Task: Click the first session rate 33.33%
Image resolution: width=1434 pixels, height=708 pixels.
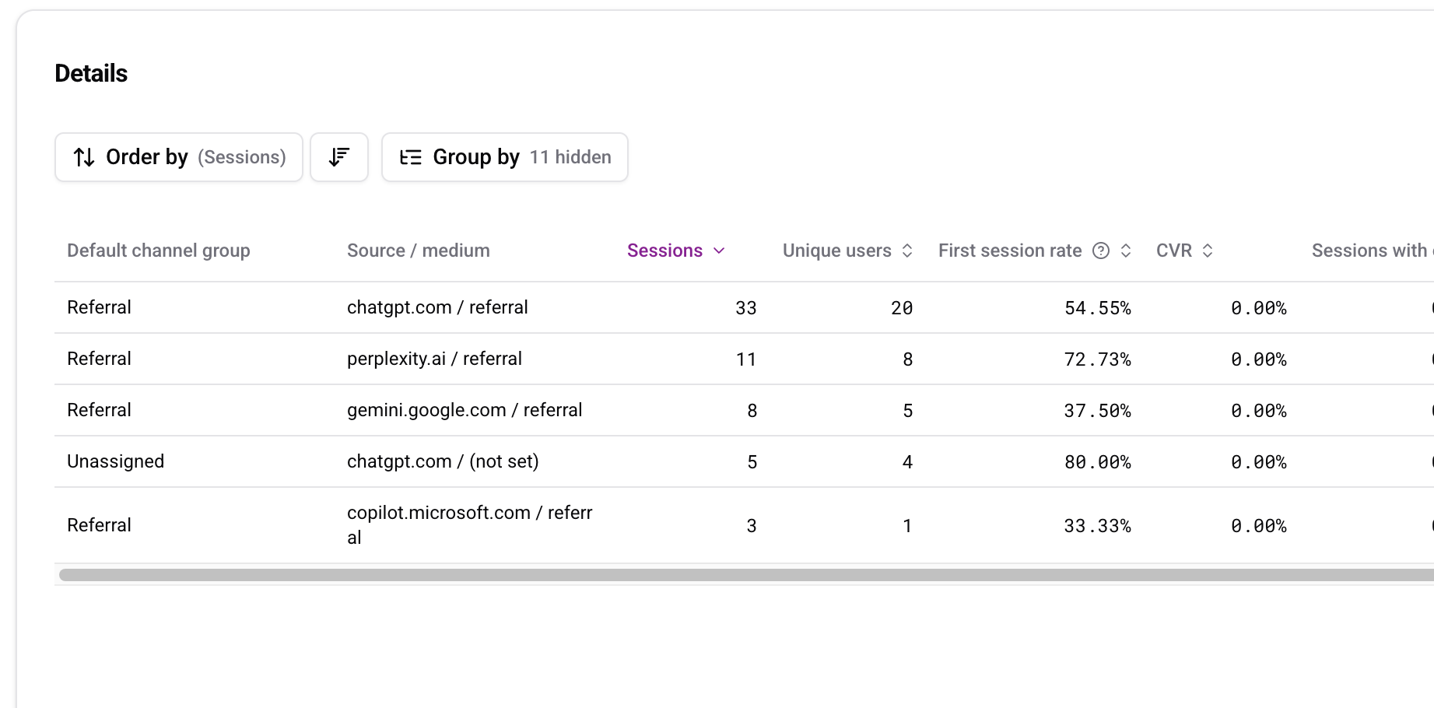Action: tap(1098, 526)
